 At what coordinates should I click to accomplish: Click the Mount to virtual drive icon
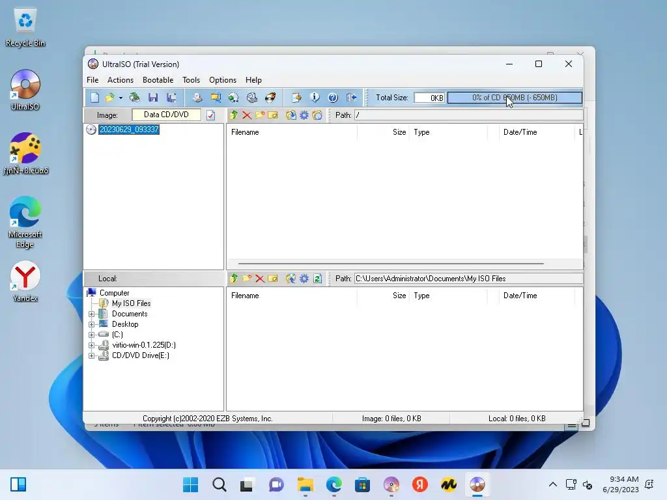pyautogui.click(x=252, y=98)
